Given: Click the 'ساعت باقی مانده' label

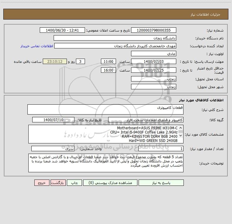Looking at the screenshot, I should point(28,62).
